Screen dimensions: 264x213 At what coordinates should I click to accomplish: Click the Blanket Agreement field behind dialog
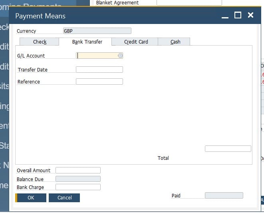point(189,2)
